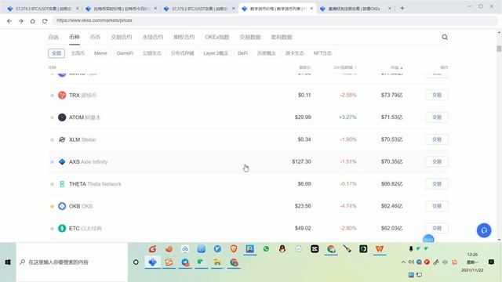
Task: Click the Windows taskbar search box
Action: (72, 262)
